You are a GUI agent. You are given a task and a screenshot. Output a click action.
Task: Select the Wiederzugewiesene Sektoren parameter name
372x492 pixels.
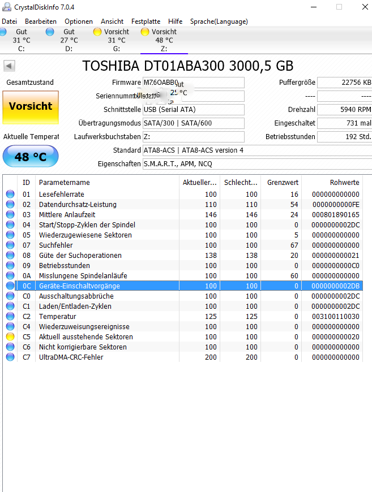click(x=85, y=235)
